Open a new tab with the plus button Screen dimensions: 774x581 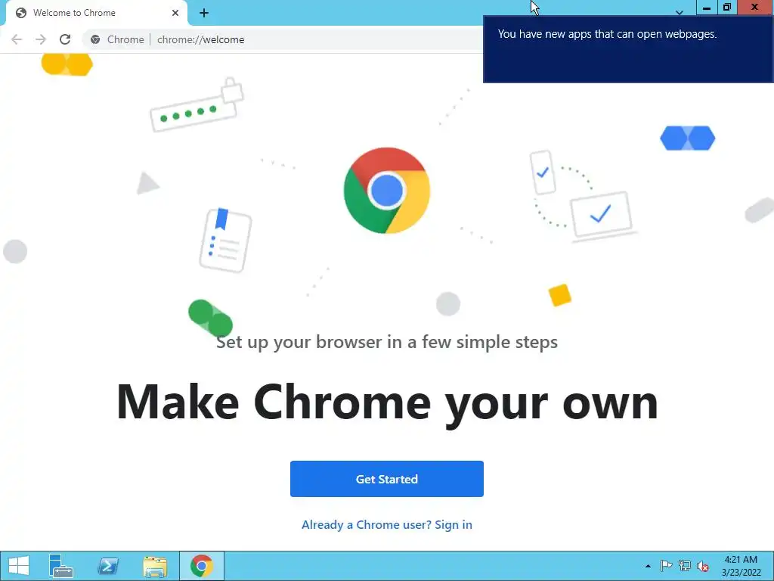tap(204, 13)
